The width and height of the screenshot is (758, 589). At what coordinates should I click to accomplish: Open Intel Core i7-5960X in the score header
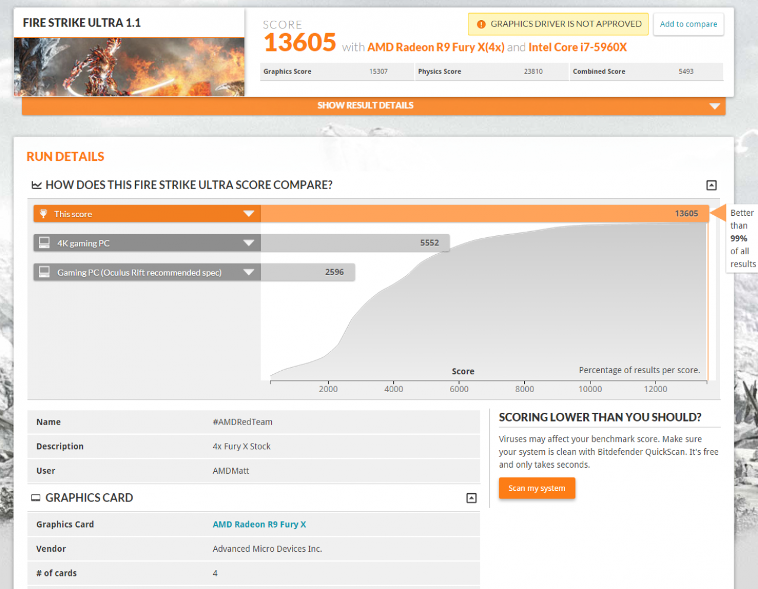pos(577,47)
